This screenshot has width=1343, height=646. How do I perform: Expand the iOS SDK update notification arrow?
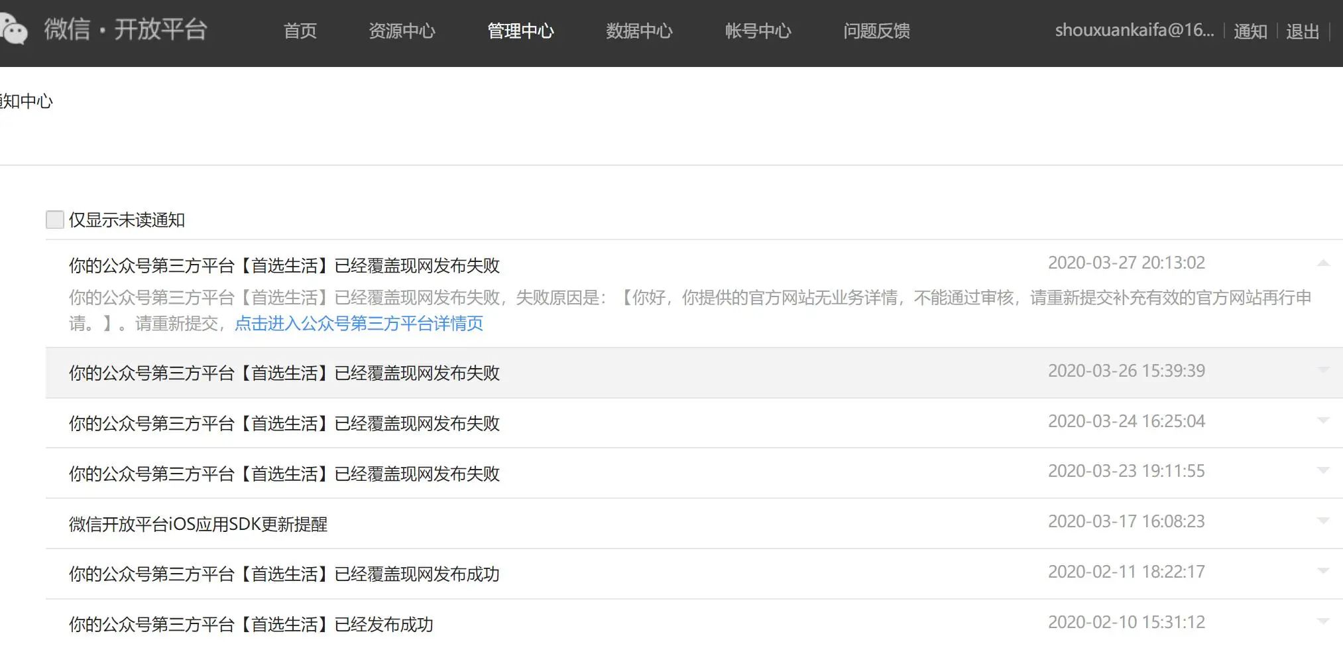[x=1323, y=521]
